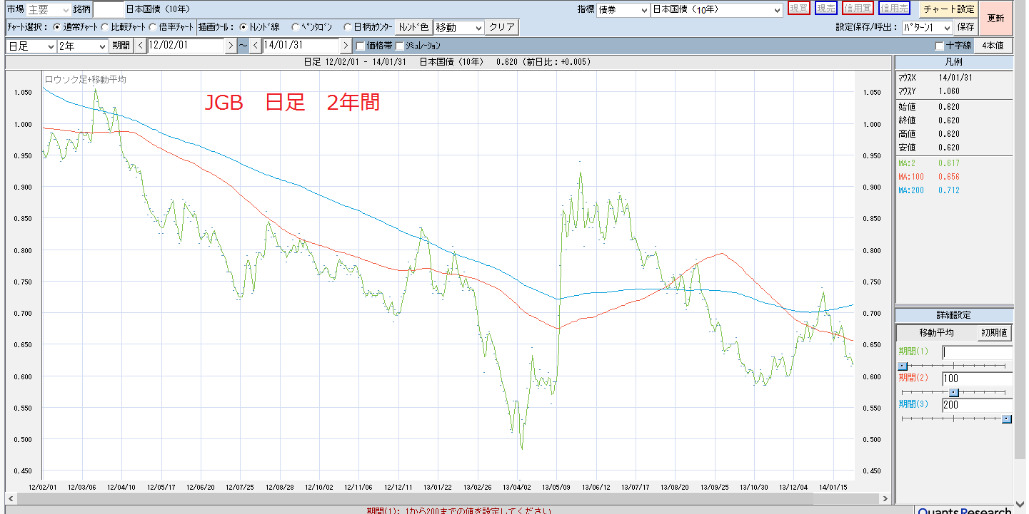This screenshot has width=1029, height=514.
Task: Click the トレンド色 button
Action: tap(414, 27)
